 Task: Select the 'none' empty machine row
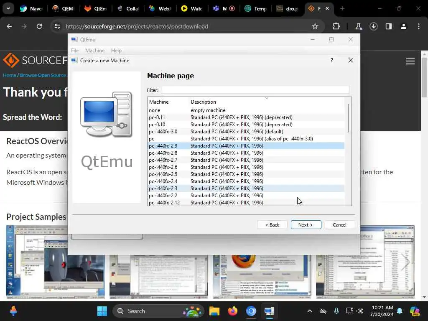pyautogui.click(x=246, y=110)
